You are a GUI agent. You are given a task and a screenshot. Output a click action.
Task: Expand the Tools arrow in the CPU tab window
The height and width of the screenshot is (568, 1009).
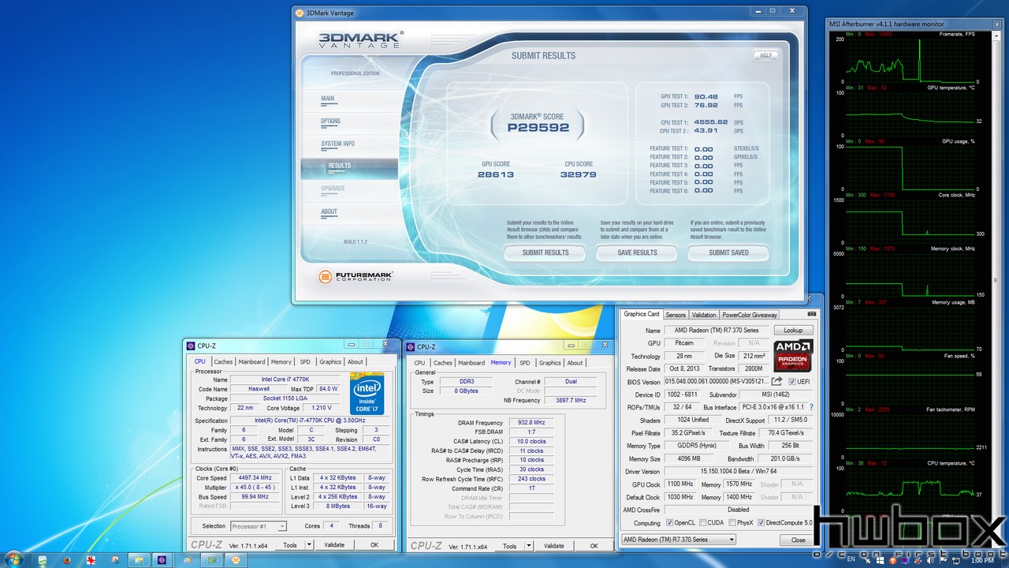coord(308,545)
